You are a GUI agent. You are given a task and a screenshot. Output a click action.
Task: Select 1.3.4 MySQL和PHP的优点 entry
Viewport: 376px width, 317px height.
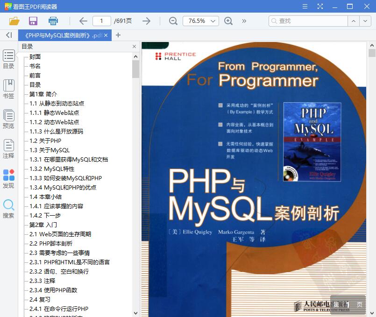point(63,188)
